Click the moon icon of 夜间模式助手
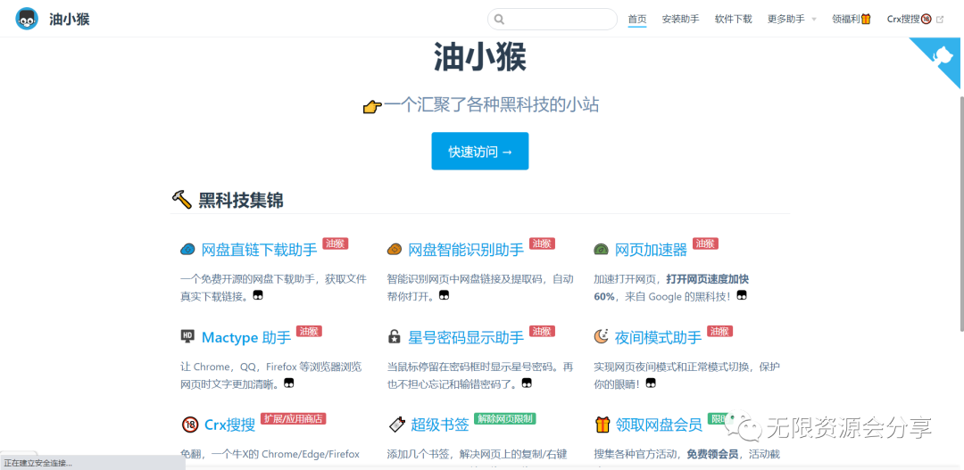This screenshot has width=964, height=470. click(x=601, y=336)
